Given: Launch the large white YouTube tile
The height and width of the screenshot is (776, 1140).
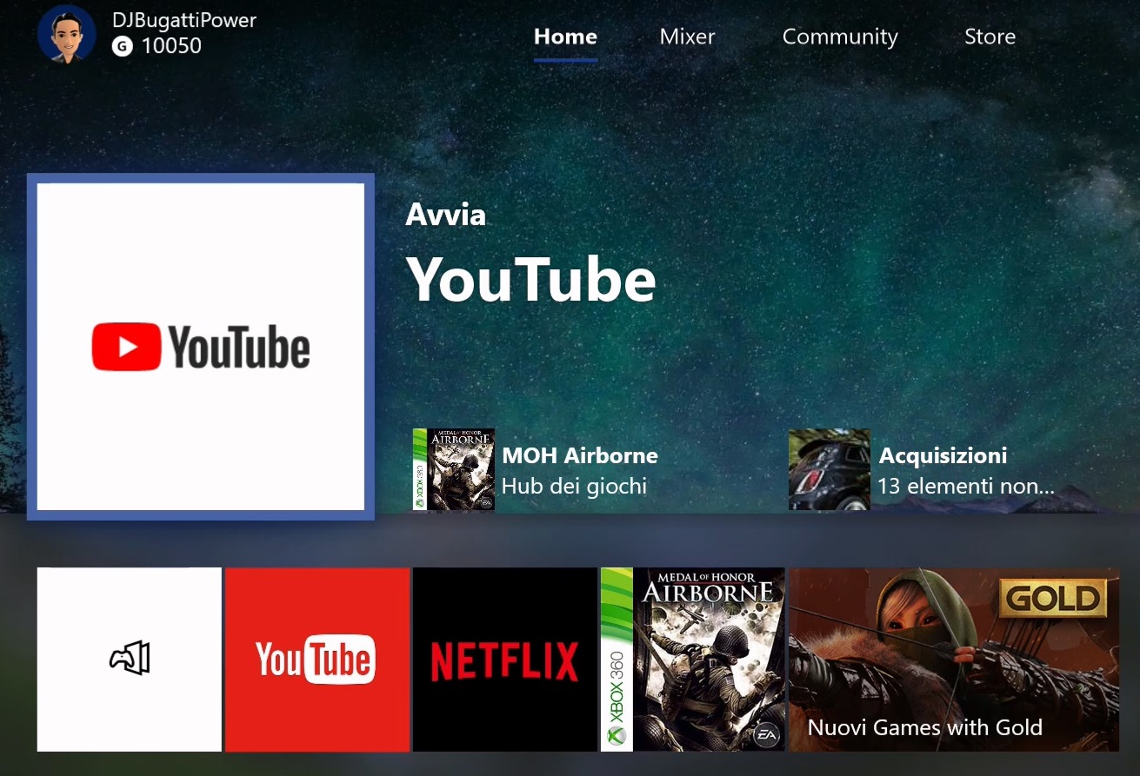Looking at the screenshot, I should coord(201,347).
